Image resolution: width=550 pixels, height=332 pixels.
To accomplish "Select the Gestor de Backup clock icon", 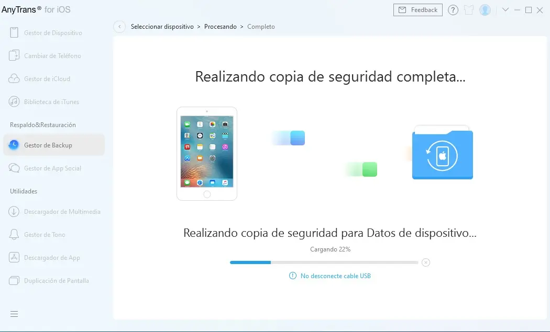I will pos(14,145).
